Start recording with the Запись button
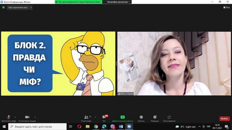The image size is (232, 130). (x=141, y=118)
